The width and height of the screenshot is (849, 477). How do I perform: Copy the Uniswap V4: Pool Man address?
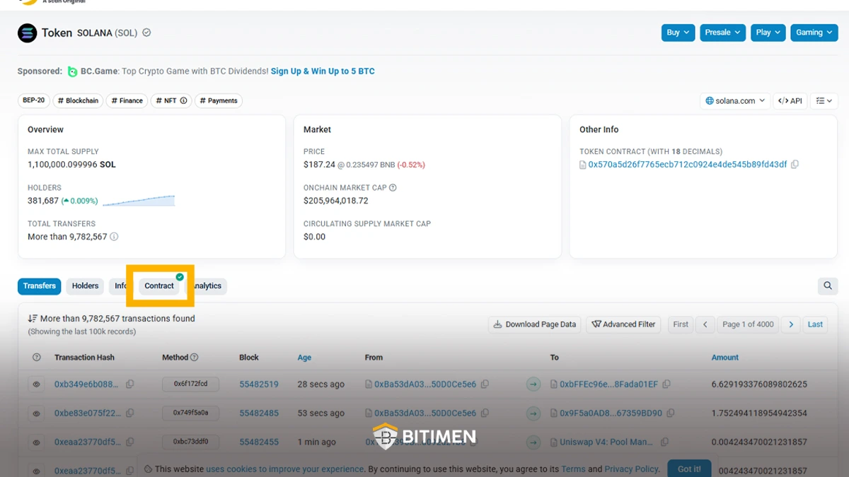coord(664,442)
